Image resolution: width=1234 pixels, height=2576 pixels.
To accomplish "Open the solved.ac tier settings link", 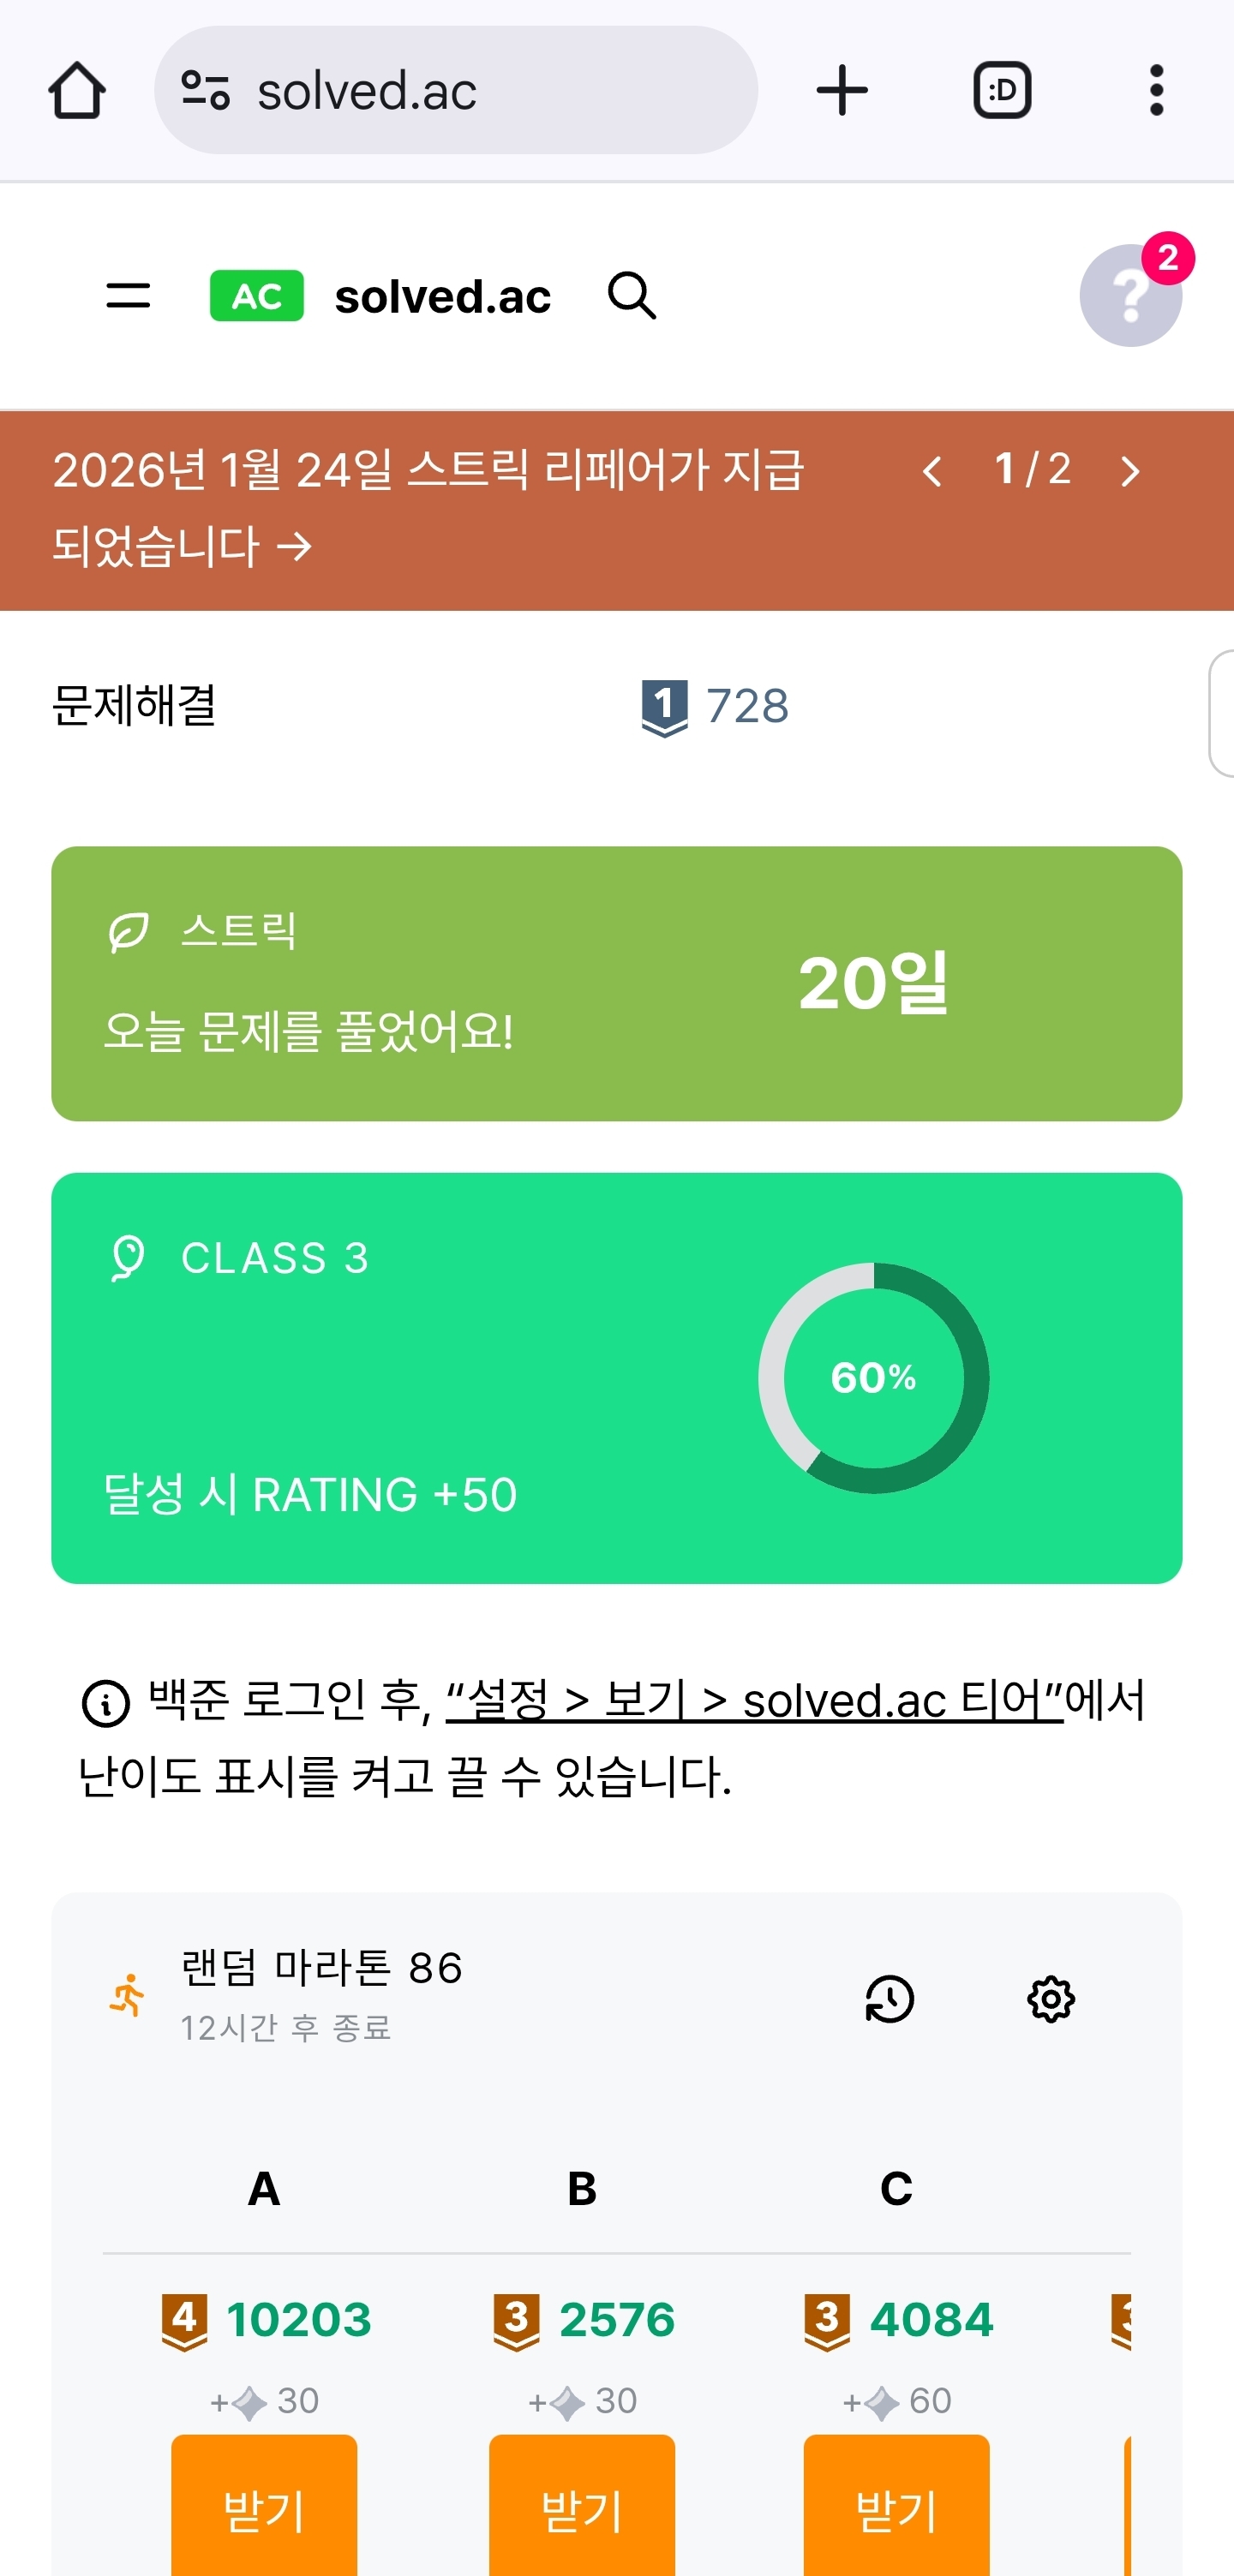I will coord(754,1700).
